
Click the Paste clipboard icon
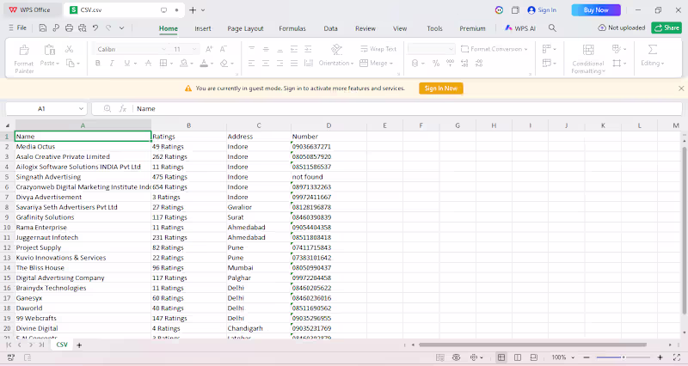50,49
